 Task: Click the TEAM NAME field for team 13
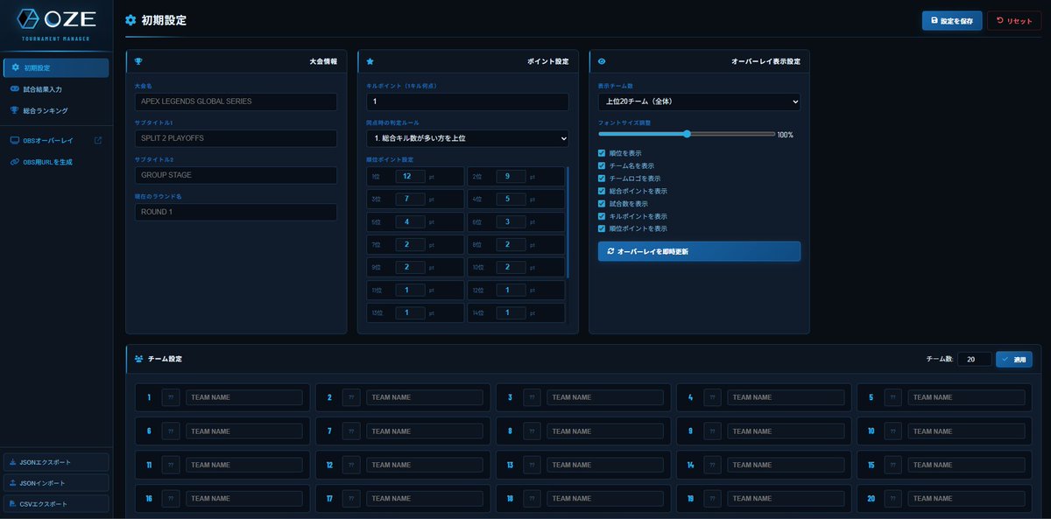coord(605,465)
